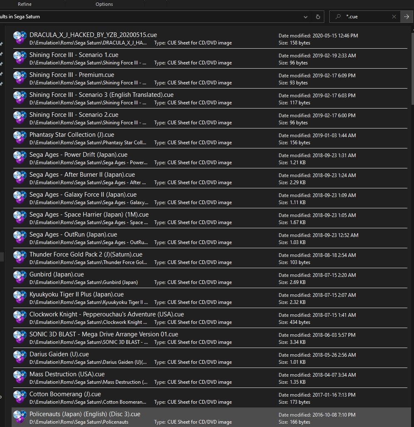The height and width of the screenshot is (427, 414).
Task: Click the disc icon for Mass Destruction (USA).cue
Action: click(x=20, y=377)
